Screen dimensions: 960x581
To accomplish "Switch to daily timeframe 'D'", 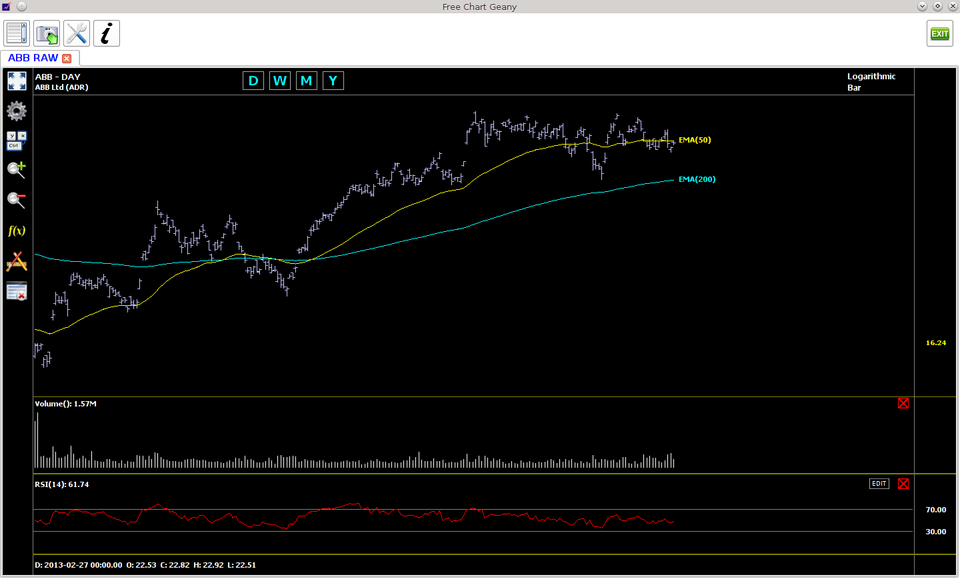I will 253,81.
